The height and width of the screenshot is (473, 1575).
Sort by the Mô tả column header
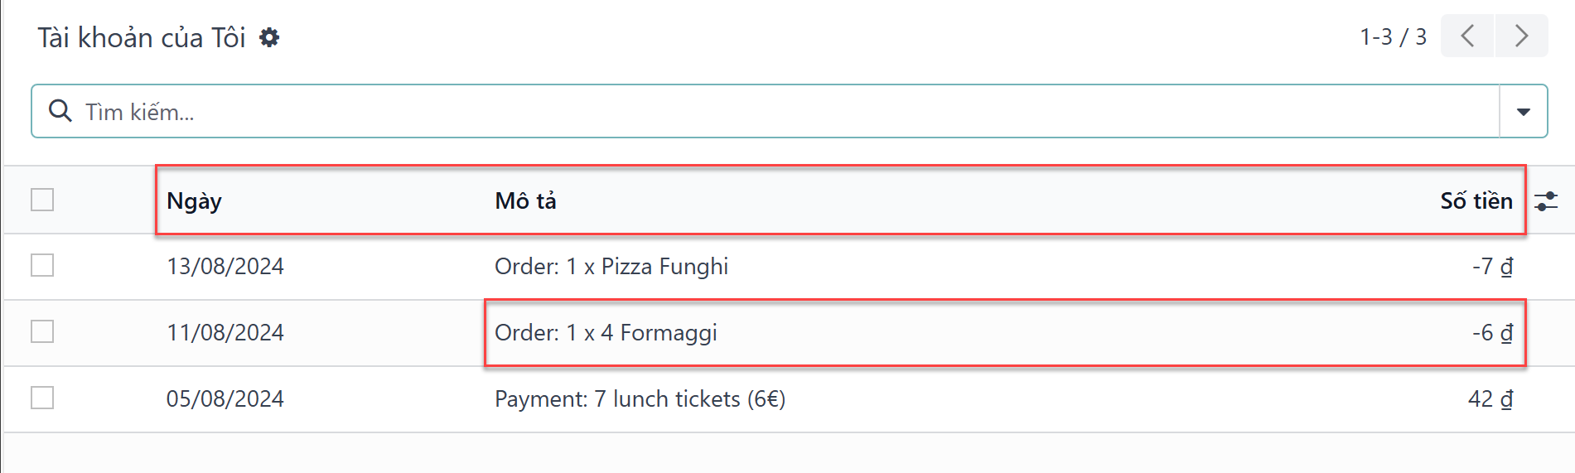click(525, 200)
